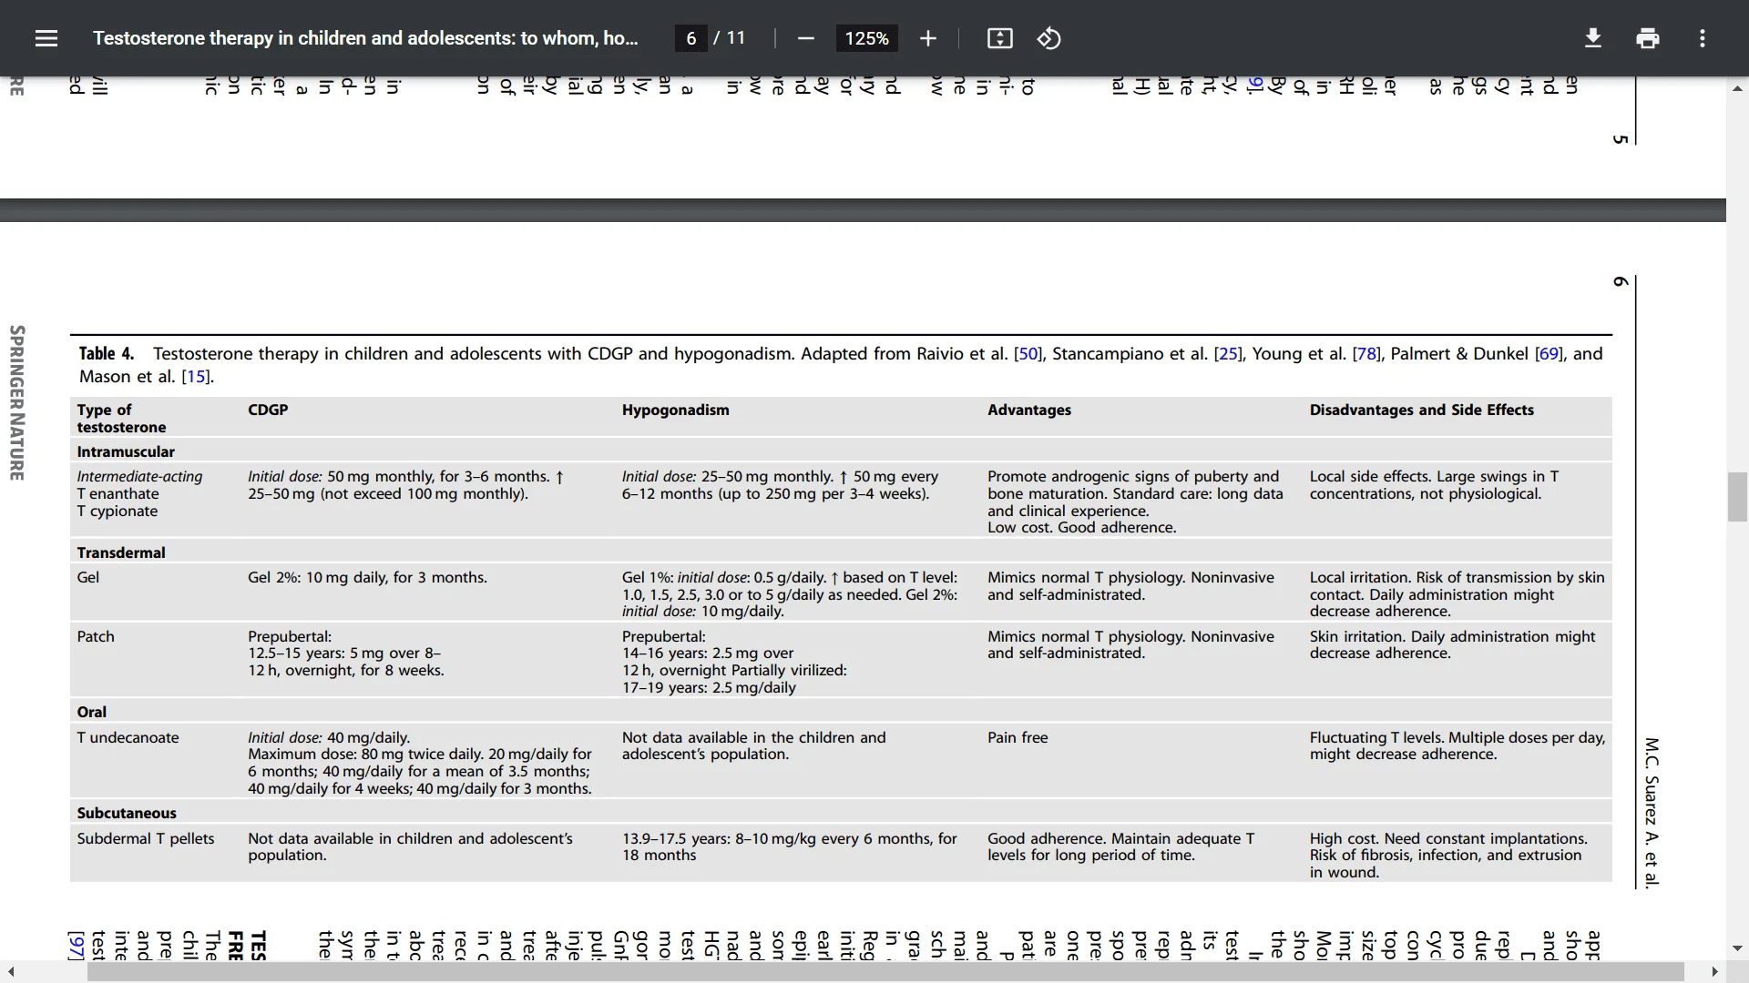Print the PDF document

[1647, 38]
